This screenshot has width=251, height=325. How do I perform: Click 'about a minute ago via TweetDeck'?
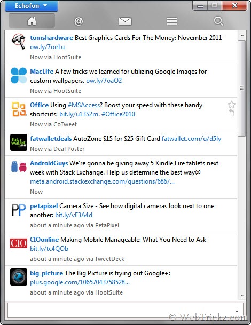[77, 259]
